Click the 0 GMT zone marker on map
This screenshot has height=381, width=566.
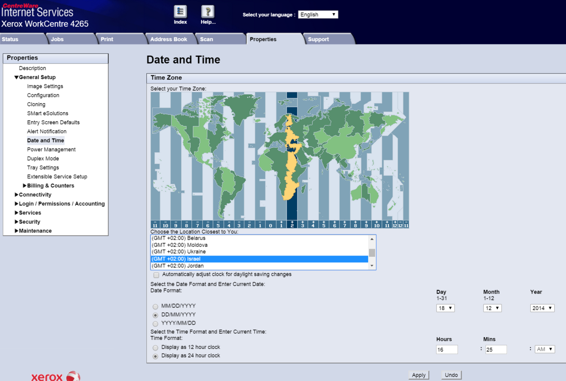tap(271, 224)
